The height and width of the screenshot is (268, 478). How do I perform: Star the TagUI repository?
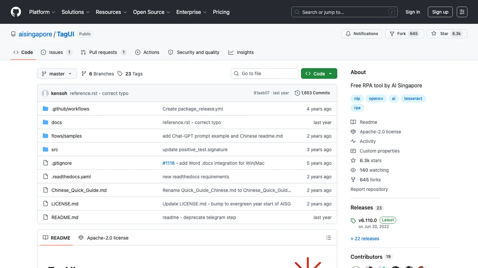tap(446, 33)
